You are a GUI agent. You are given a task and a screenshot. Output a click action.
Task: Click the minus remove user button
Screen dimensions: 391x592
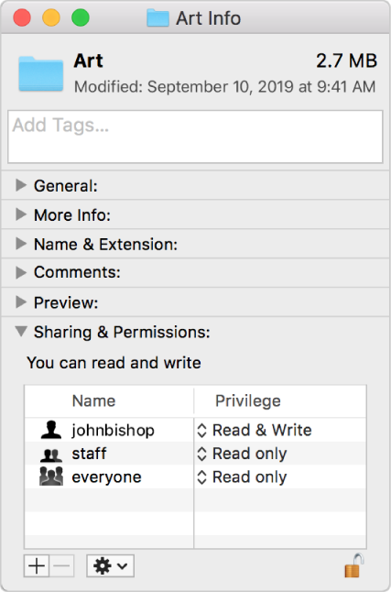61,566
